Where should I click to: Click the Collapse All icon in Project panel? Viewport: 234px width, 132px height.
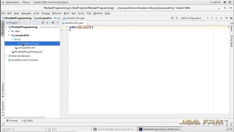tap(47, 23)
